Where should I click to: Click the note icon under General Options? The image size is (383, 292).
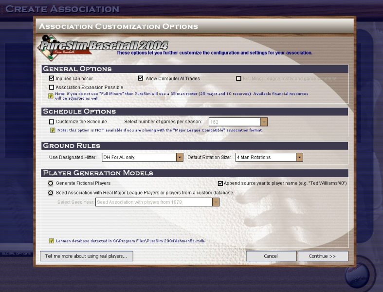pyautogui.click(x=51, y=96)
